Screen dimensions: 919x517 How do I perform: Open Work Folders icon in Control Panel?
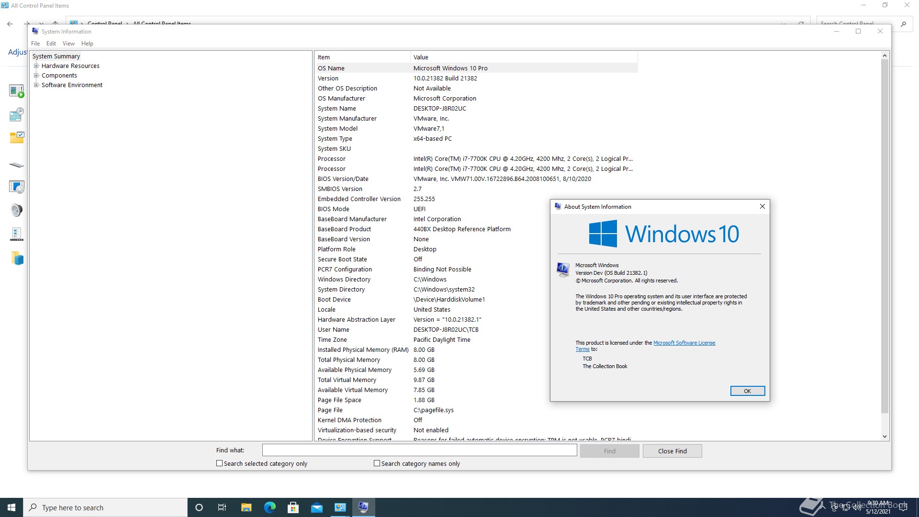(17, 258)
